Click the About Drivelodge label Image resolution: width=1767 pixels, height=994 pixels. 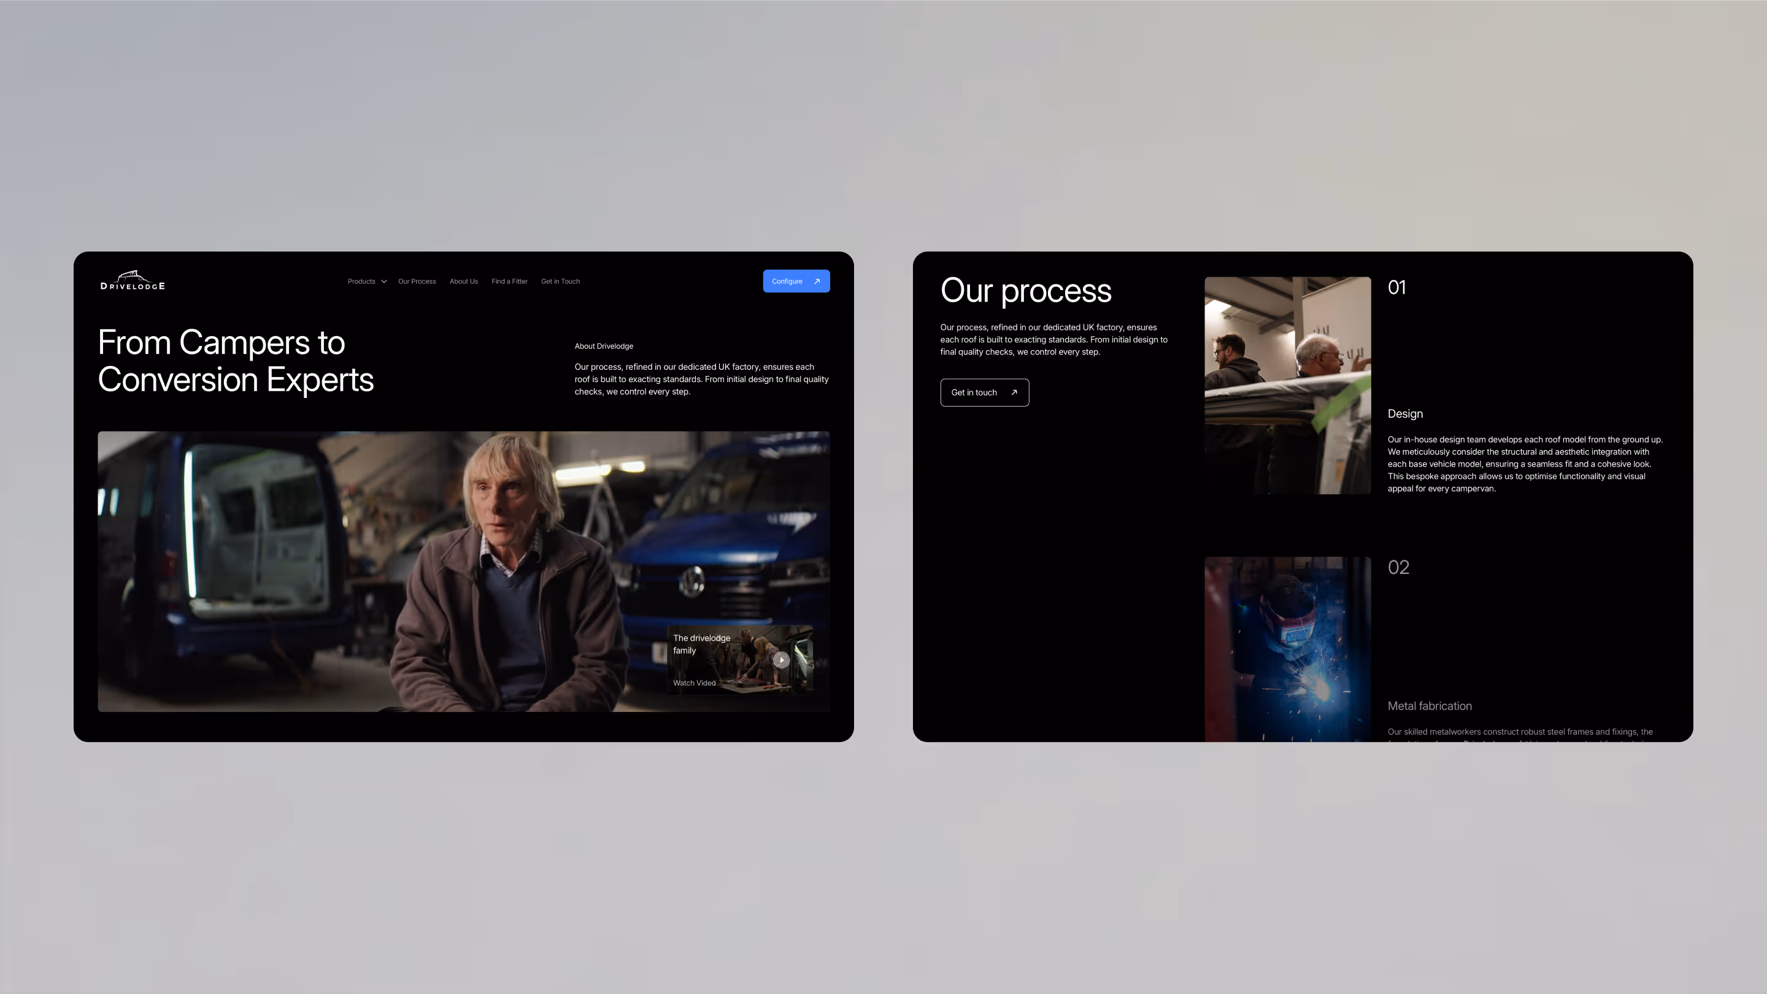pos(604,346)
